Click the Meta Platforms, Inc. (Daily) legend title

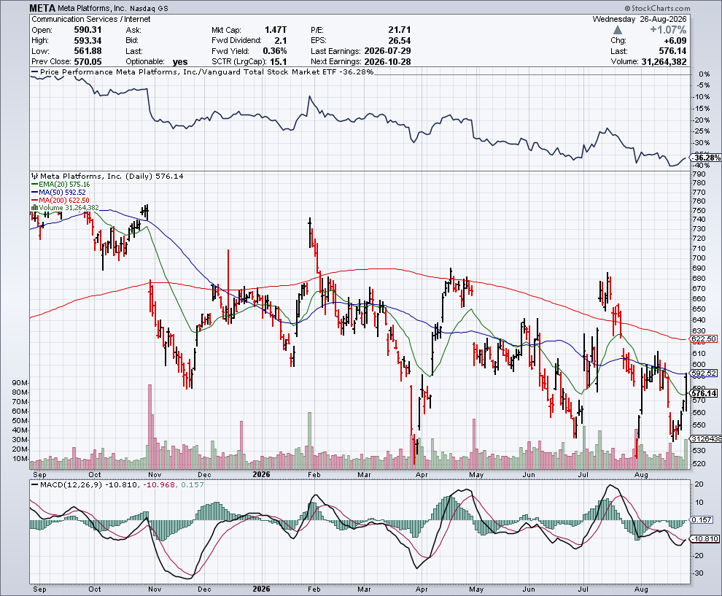112,176
